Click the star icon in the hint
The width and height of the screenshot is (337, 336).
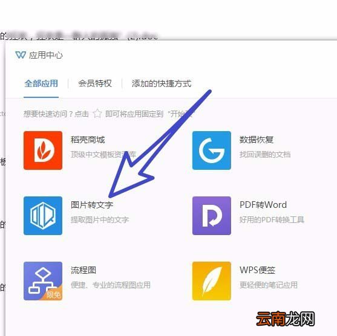pyautogui.click(x=97, y=114)
